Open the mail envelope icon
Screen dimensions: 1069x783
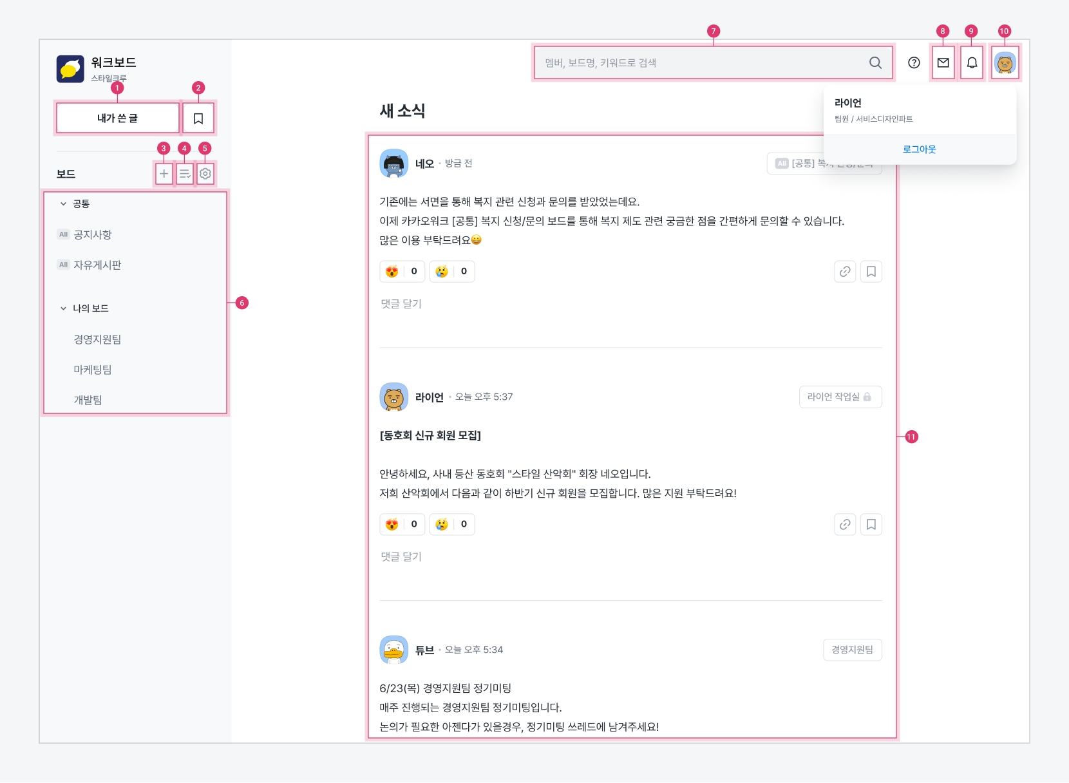click(x=943, y=63)
